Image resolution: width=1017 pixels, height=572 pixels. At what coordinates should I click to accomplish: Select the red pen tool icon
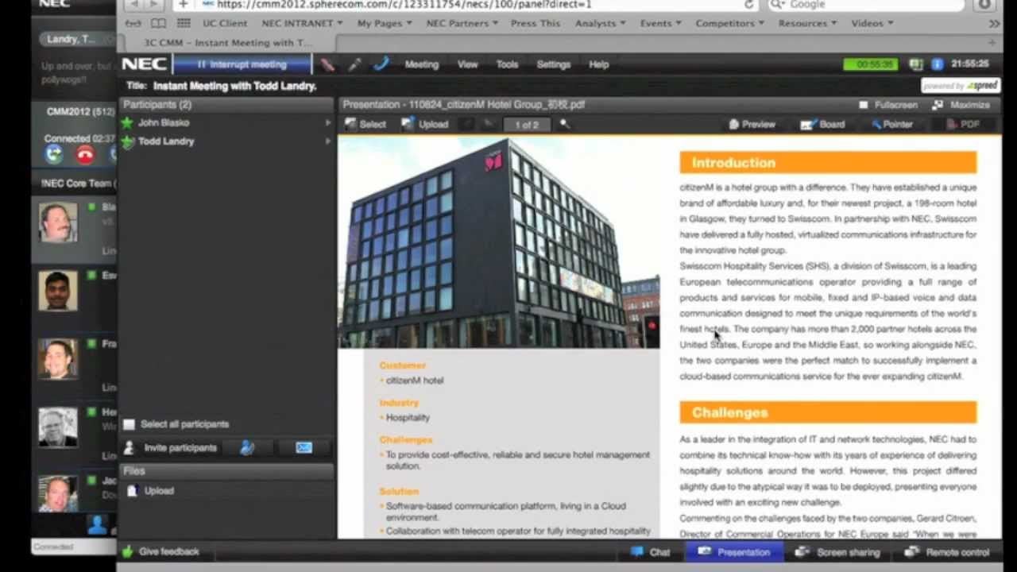coord(327,64)
